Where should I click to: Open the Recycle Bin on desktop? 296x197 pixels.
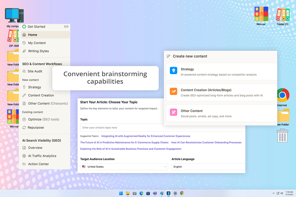coord(282,136)
